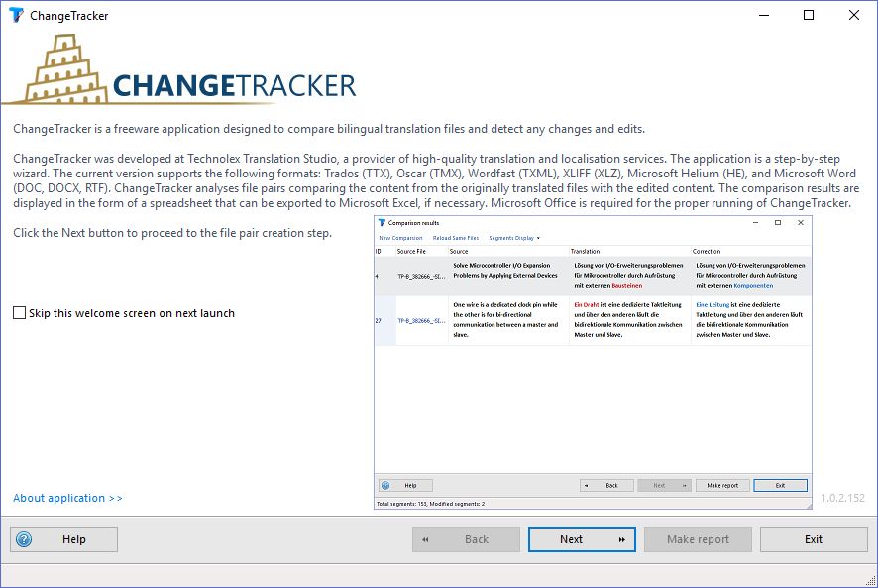Maximize the ChangeTracker window
Viewport: 878px width, 588px height.
tap(809, 15)
